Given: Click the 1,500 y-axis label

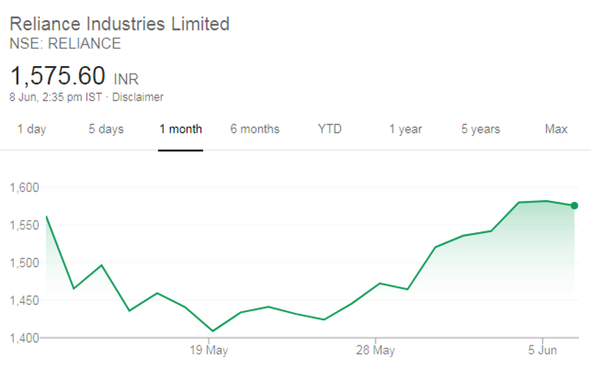Looking at the screenshot, I should coord(24,263).
